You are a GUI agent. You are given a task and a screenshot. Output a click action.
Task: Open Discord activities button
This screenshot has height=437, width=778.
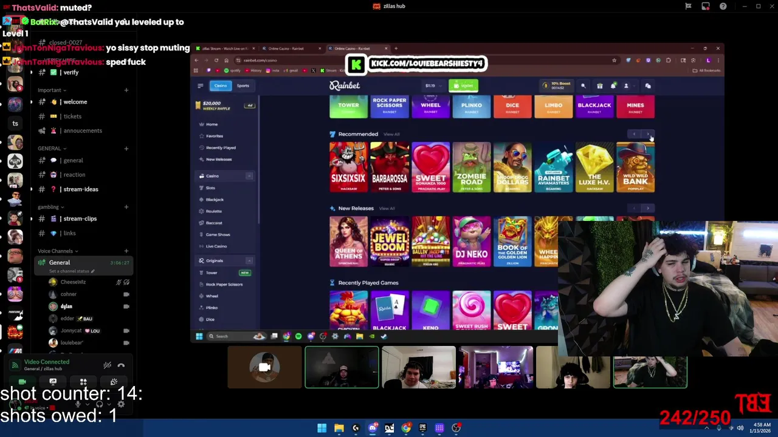83,382
